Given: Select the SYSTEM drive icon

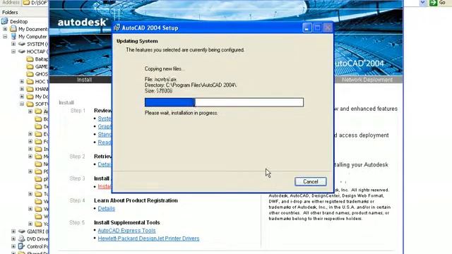Looking at the screenshot, I should pyautogui.click(x=22, y=44).
